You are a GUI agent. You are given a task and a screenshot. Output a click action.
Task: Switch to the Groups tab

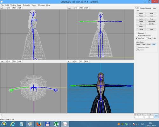142,8
